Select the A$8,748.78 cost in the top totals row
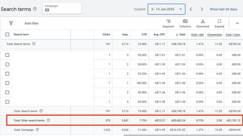 pyautogui.click(x=178, y=44)
